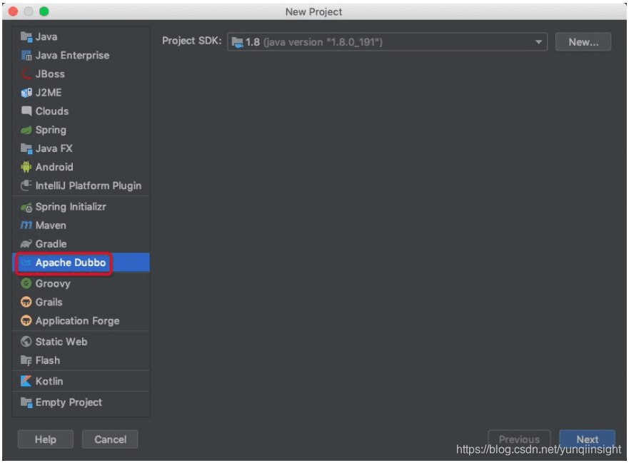Screen dimensions: 629x463
Task: Click the Java folder icon
Action: [x=26, y=37]
